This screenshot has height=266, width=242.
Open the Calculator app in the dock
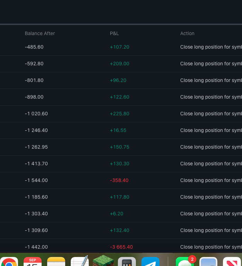(x=127, y=261)
